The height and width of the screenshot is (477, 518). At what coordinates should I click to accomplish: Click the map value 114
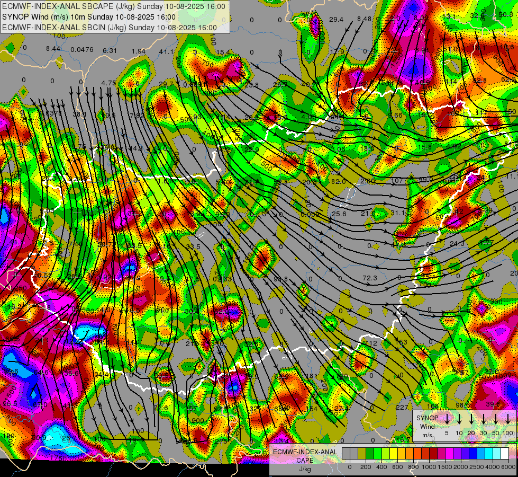(x=451, y=82)
